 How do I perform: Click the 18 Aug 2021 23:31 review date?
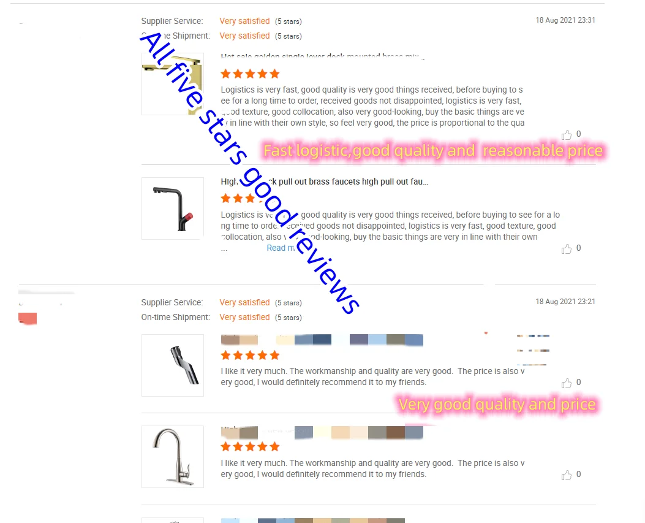point(565,20)
